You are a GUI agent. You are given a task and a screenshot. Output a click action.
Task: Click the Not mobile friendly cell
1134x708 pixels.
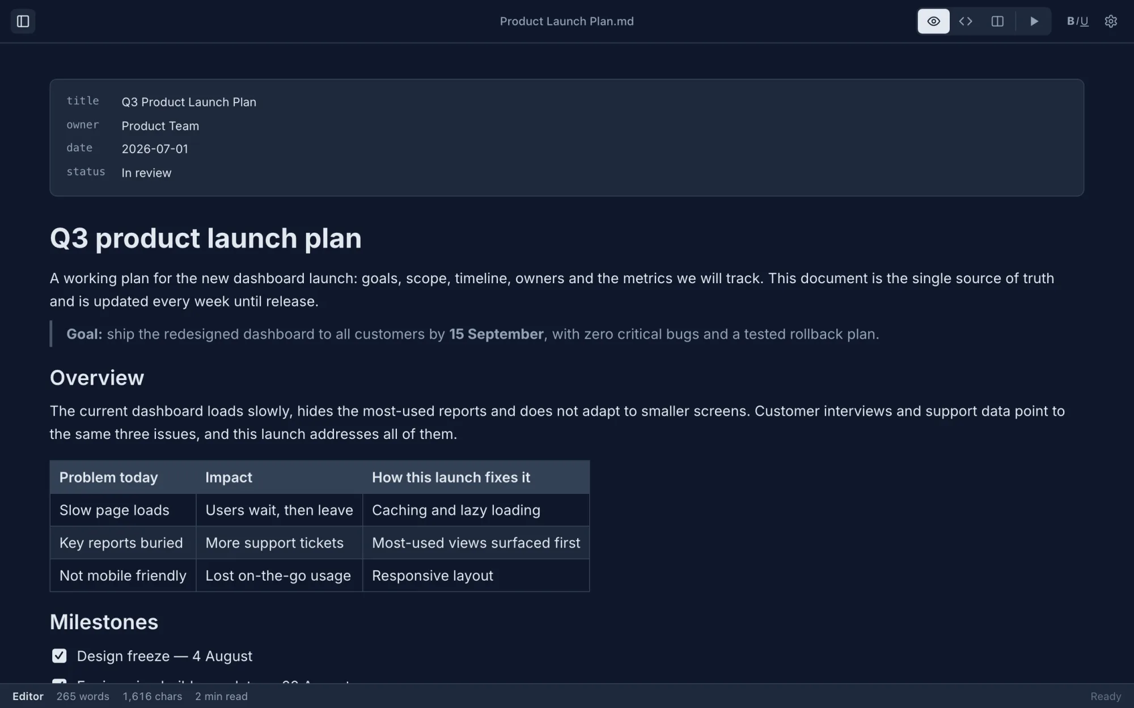coord(123,575)
